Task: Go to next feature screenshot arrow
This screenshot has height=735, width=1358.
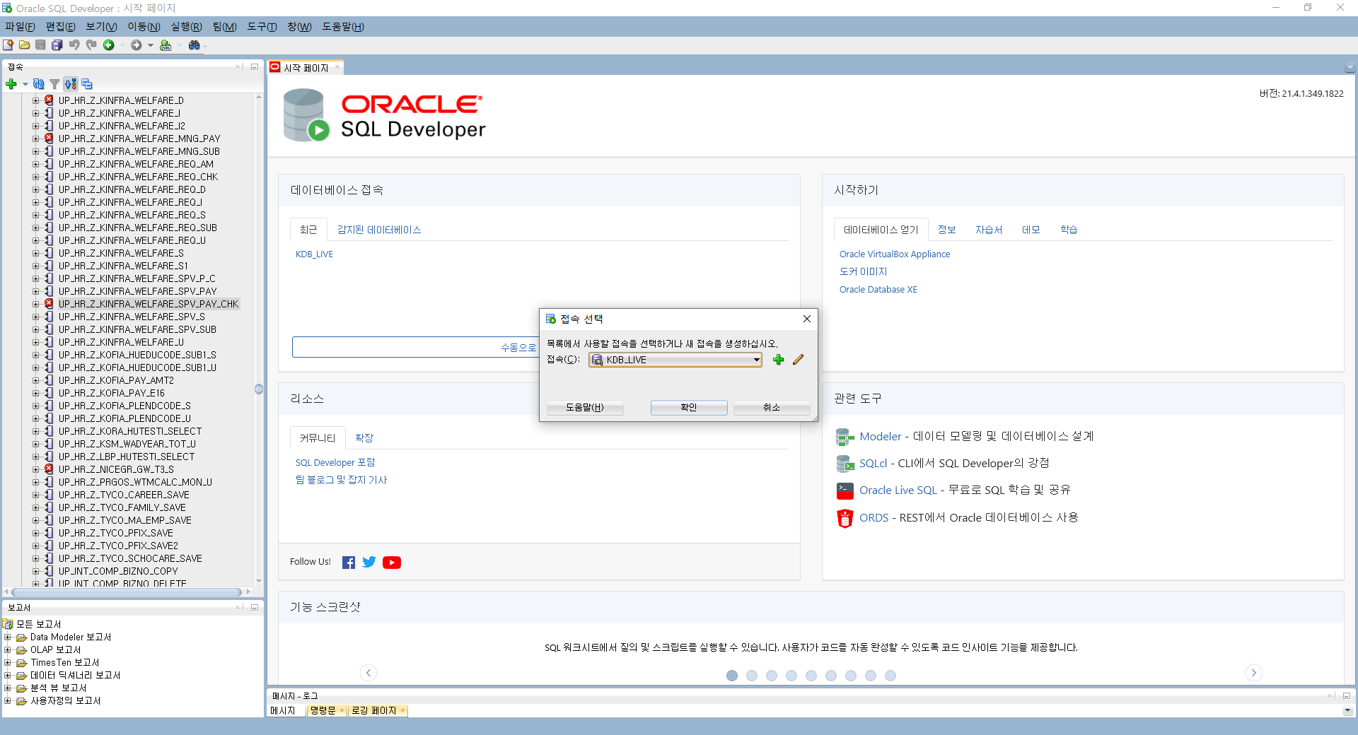Action: click(1254, 673)
